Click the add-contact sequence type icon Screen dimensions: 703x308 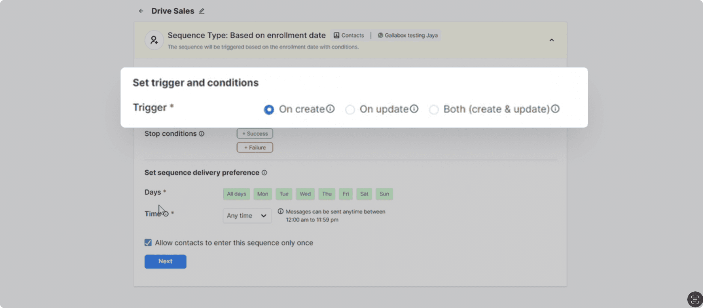click(x=154, y=40)
